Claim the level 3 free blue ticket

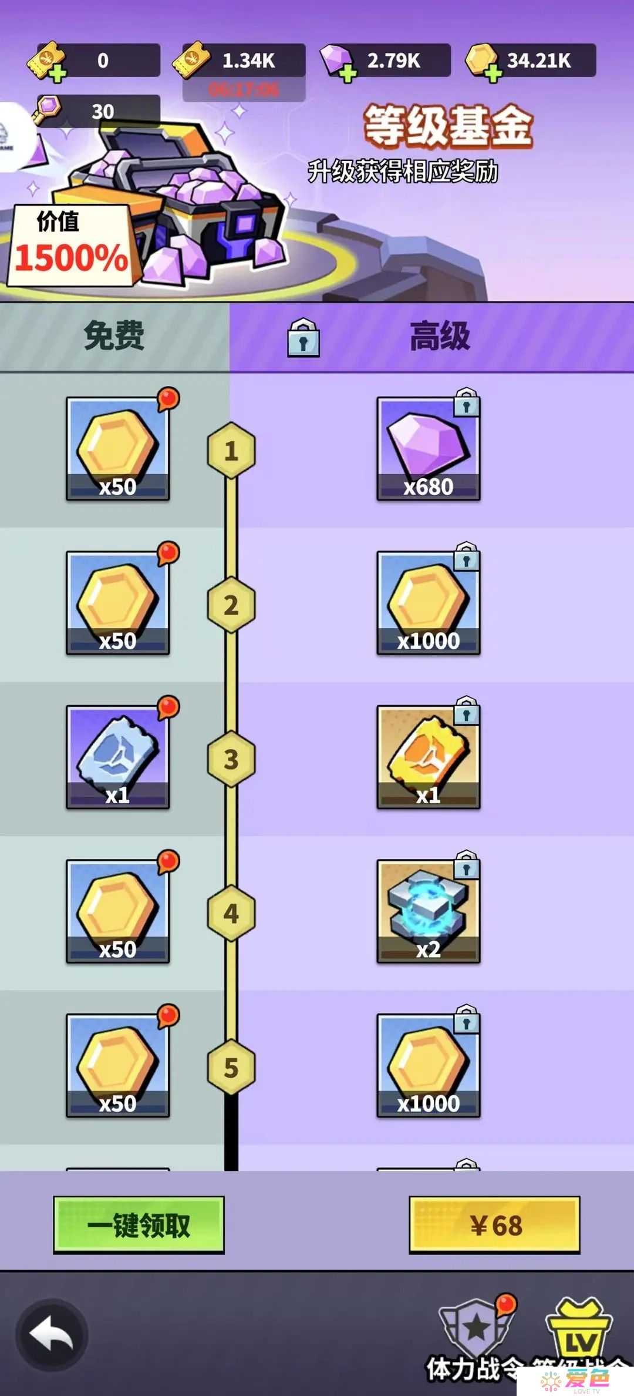(x=118, y=757)
